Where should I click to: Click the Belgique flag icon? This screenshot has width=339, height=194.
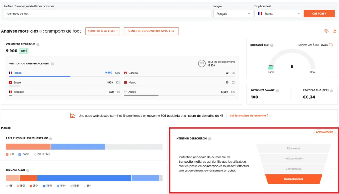tap(10, 92)
